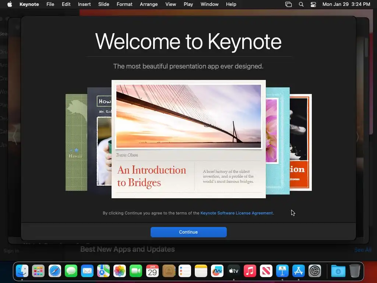Select the Introduction to Bridges slide thumbnail
This screenshot has width=377, height=283.
pyautogui.click(x=188, y=139)
